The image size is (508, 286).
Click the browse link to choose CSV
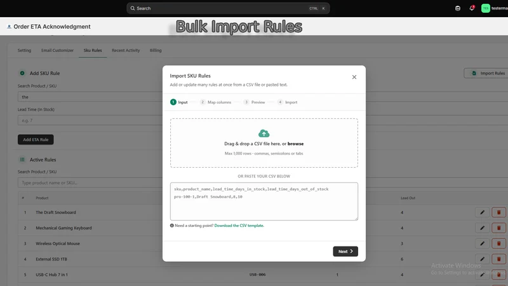[x=295, y=144]
